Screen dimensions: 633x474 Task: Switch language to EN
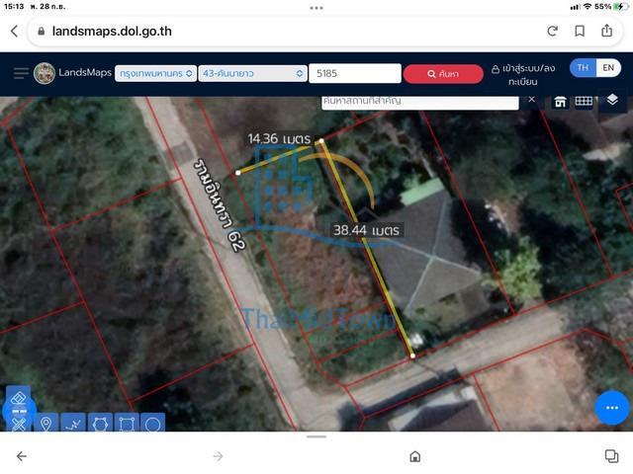609,68
